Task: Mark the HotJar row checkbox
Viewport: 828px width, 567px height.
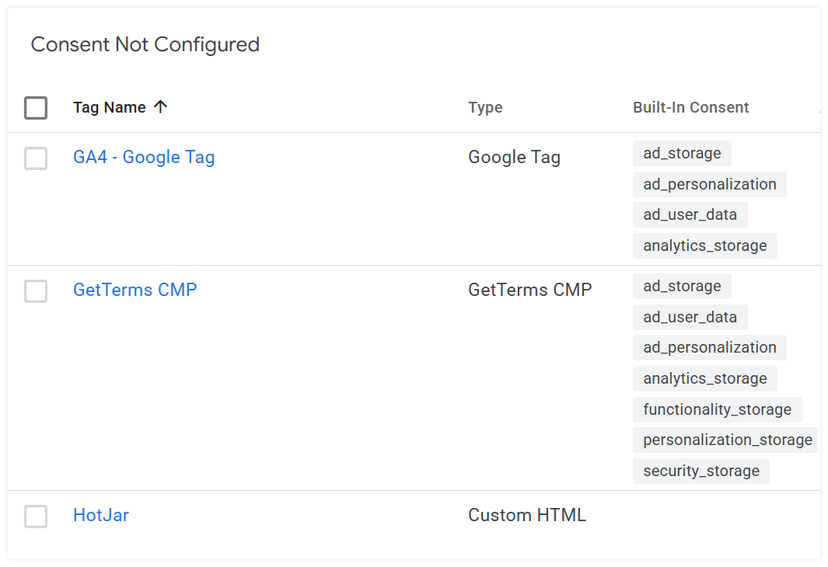Action: tap(36, 517)
